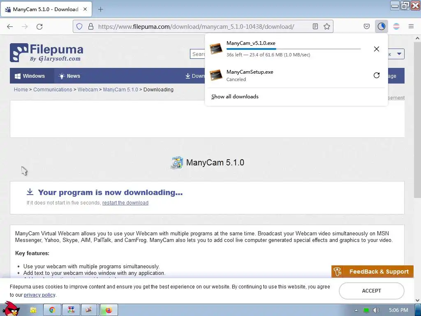Open the Firefox hamburger menu

pos(411,26)
